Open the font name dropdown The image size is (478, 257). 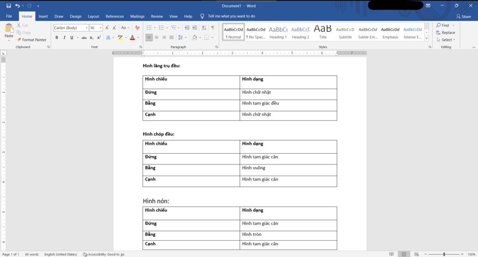86,28
